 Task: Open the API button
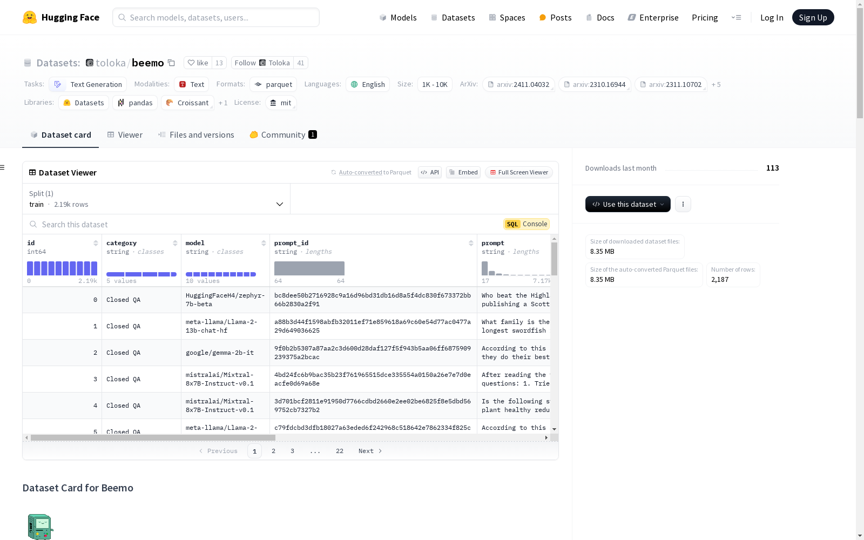pyautogui.click(x=430, y=172)
